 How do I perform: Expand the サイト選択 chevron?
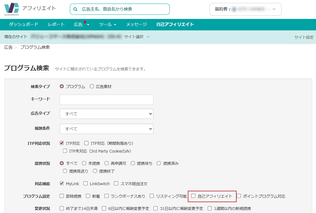(x=148, y=37)
